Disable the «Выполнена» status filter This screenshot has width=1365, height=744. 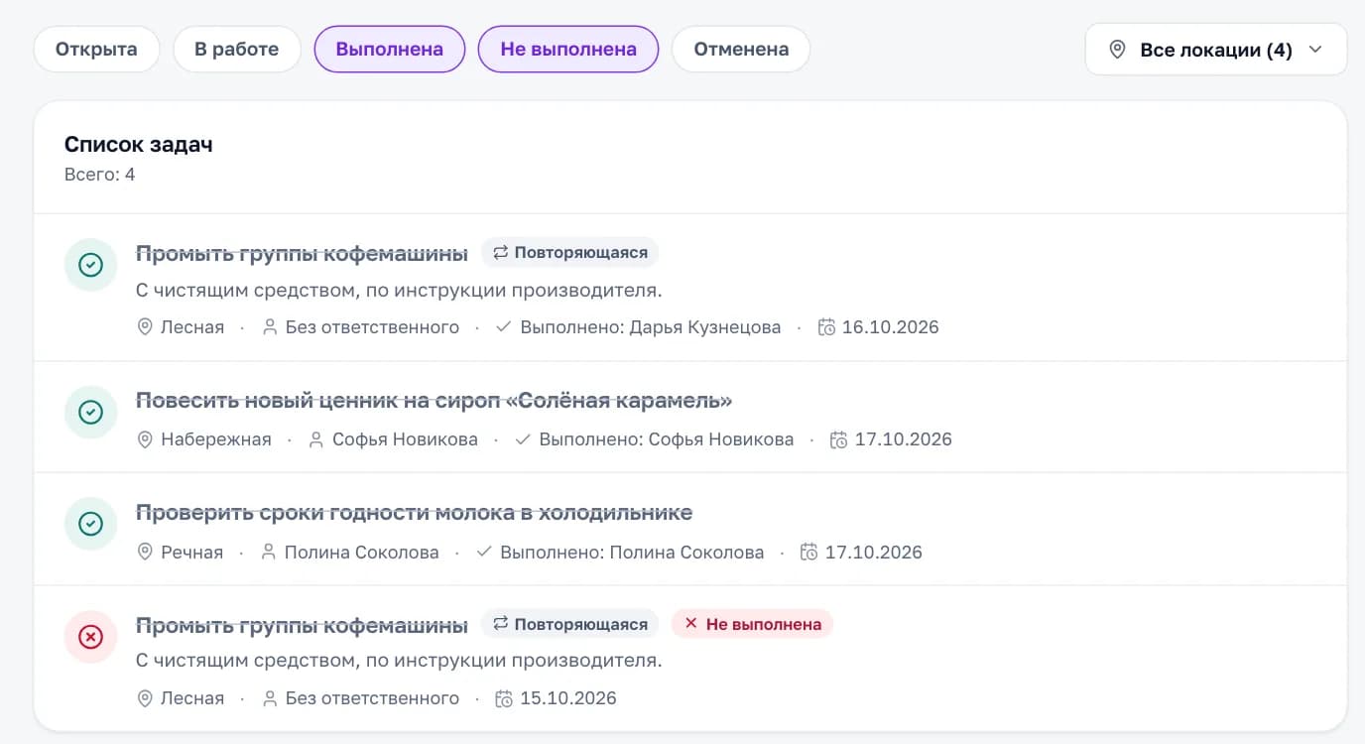point(390,50)
